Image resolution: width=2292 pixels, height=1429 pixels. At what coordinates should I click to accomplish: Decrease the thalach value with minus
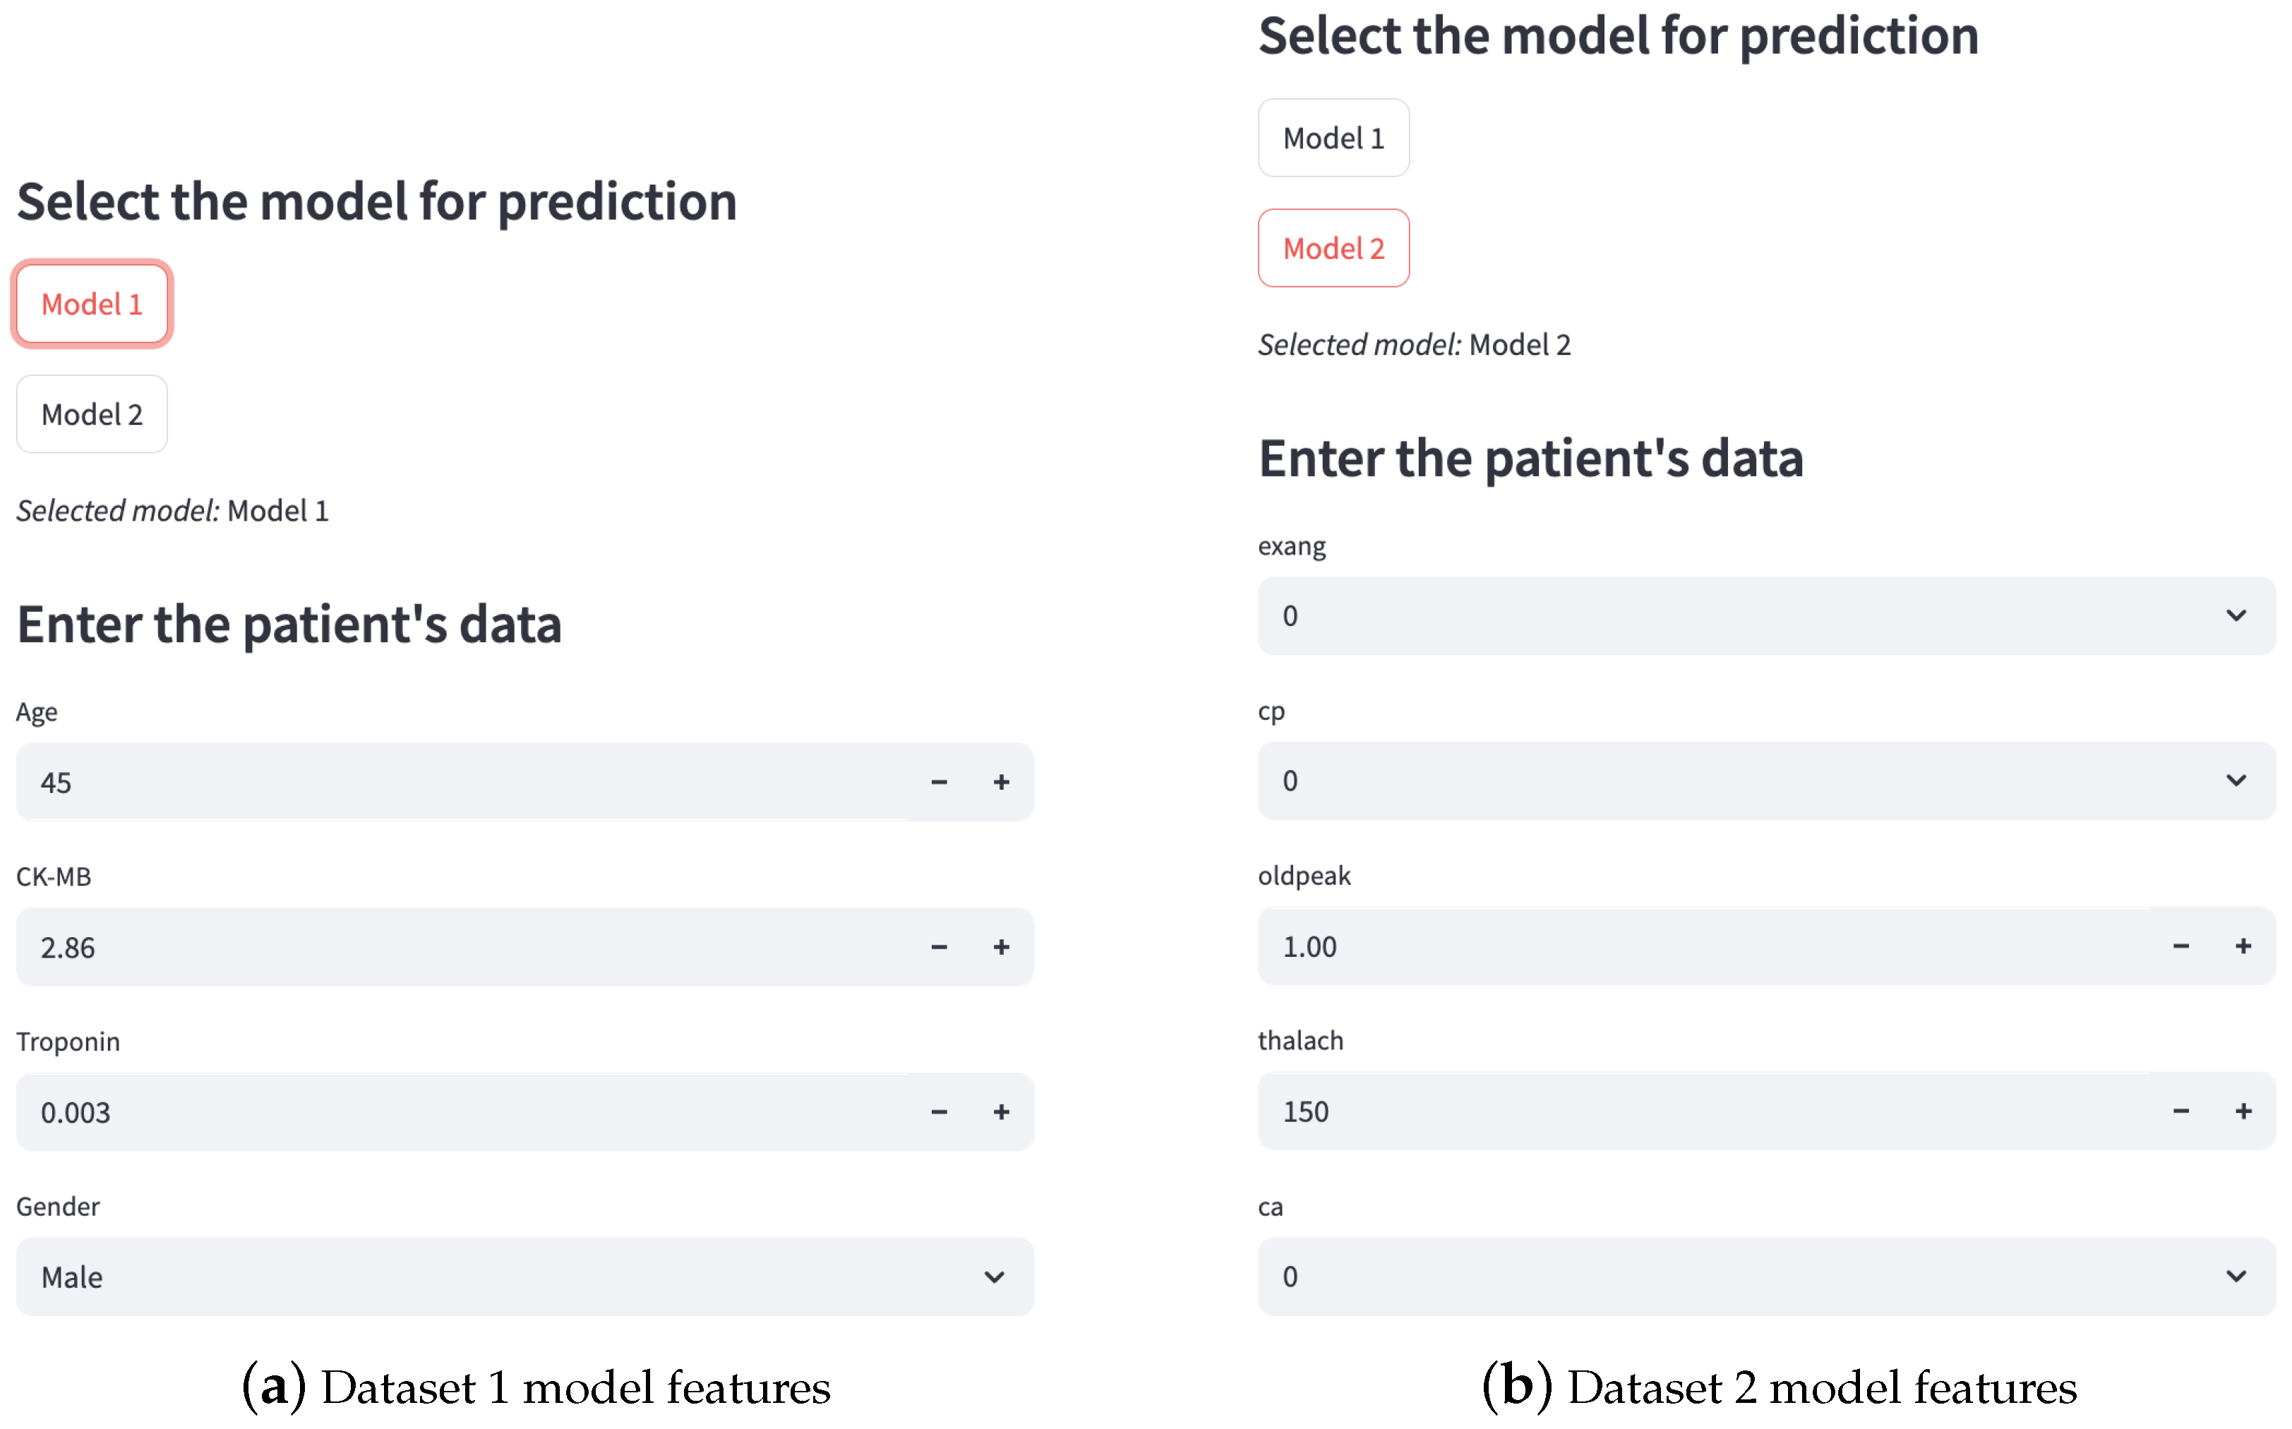click(2180, 1111)
